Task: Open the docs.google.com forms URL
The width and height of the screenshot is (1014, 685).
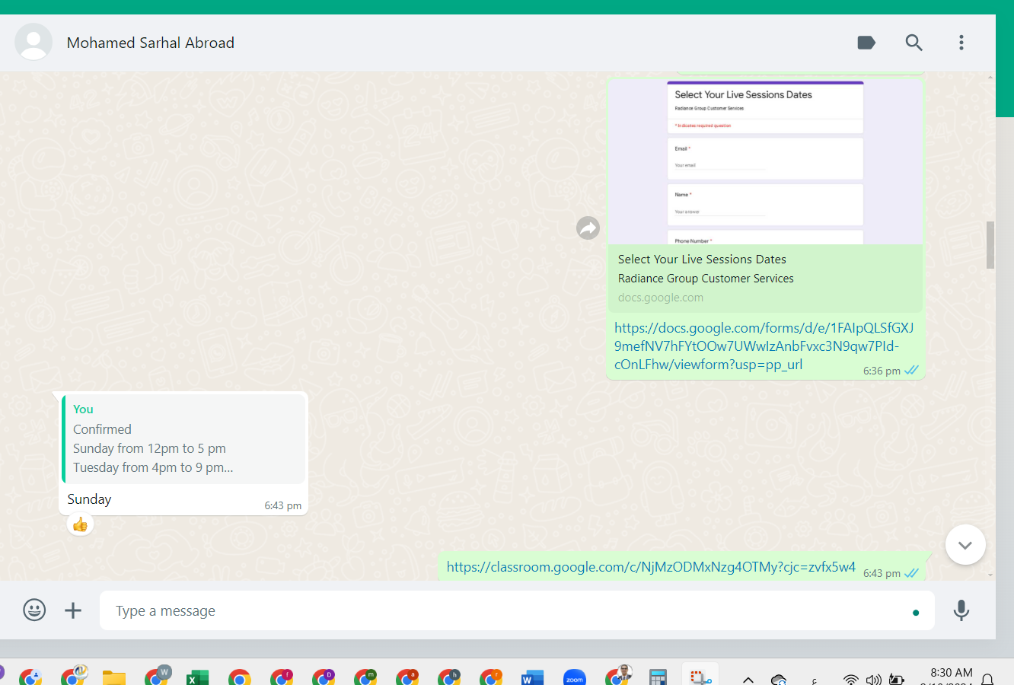Action: [764, 346]
